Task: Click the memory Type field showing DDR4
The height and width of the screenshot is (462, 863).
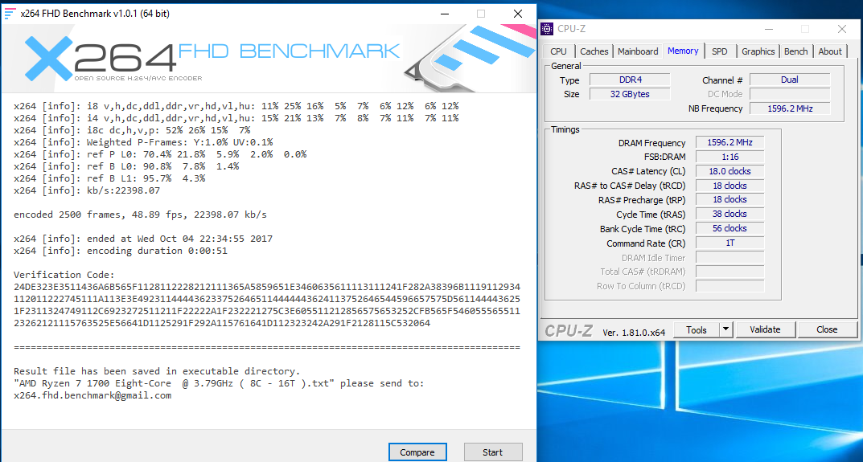Action: click(x=630, y=80)
